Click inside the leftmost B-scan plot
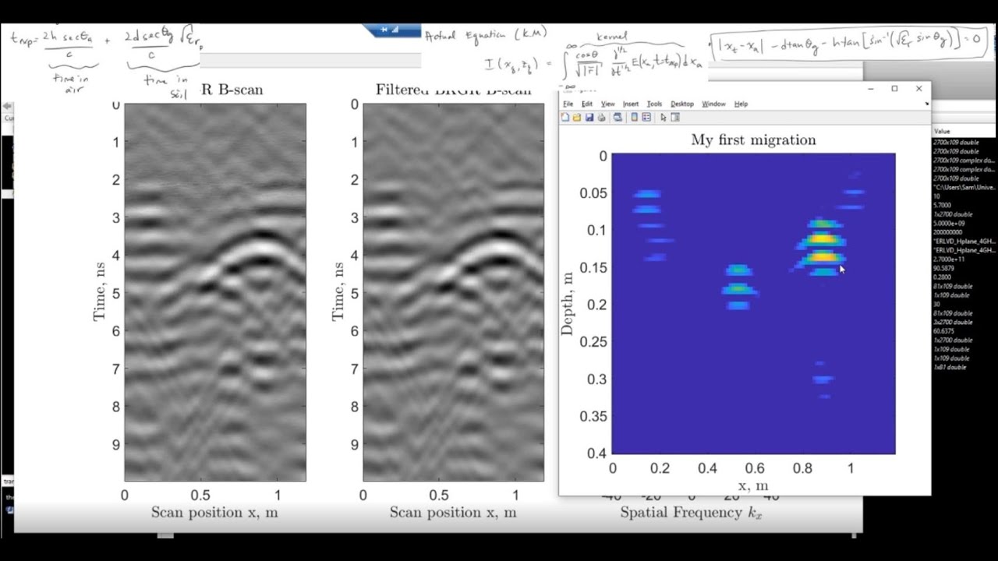The width and height of the screenshot is (998, 561). [x=215, y=292]
